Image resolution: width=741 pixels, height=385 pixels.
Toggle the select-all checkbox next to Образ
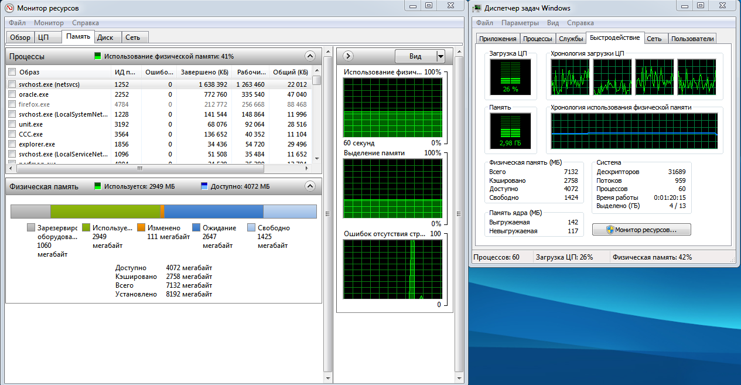point(12,72)
